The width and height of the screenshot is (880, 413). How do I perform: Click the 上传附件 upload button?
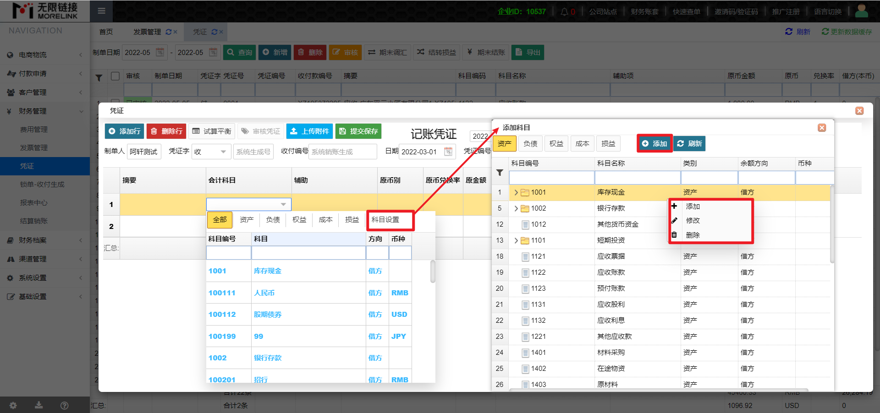click(310, 131)
